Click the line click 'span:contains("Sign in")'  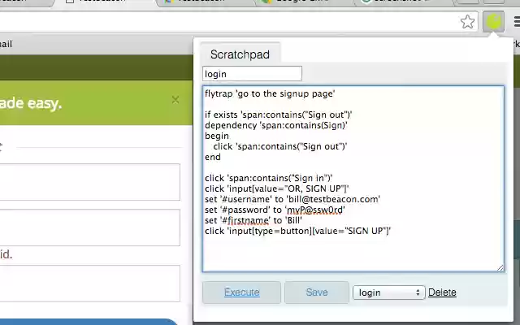pyautogui.click(x=269, y=178)
